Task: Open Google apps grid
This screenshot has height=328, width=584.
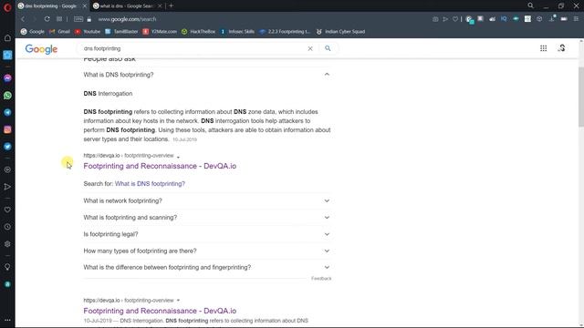Action: click(x=544, y=48)
